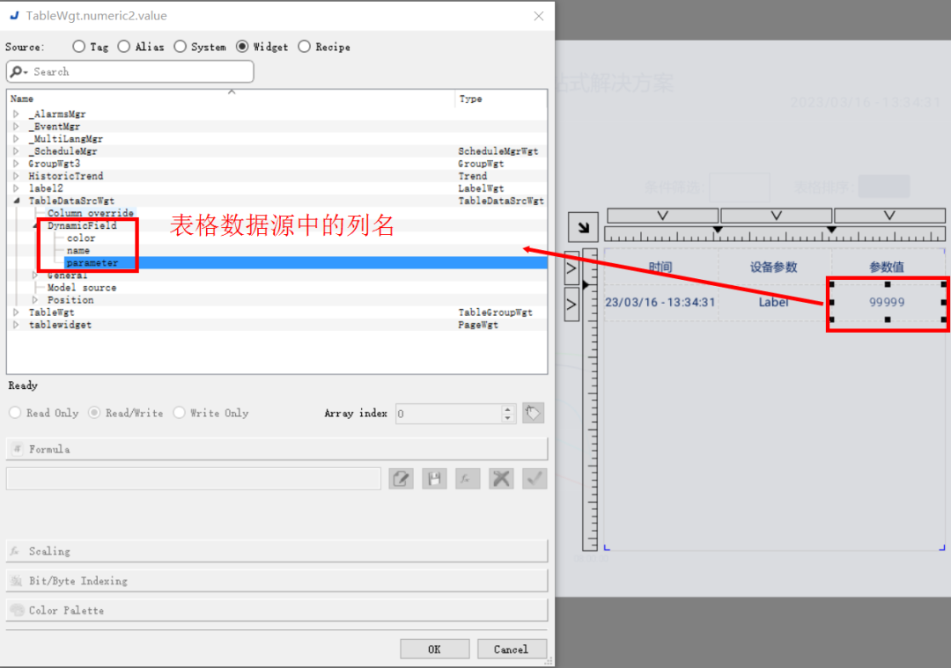Click the delete formula X icon

pyautogui.click(x=501, y=479)
